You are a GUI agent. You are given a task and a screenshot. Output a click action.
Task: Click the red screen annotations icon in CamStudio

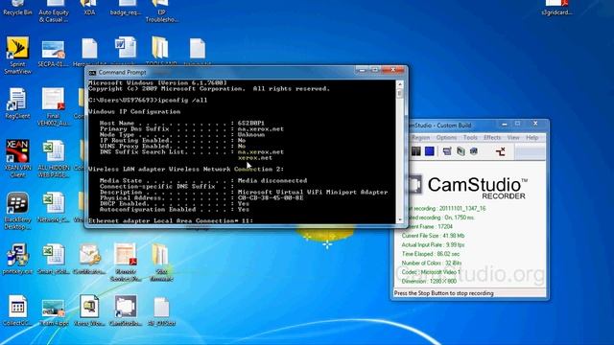click(x=501, y=151)
